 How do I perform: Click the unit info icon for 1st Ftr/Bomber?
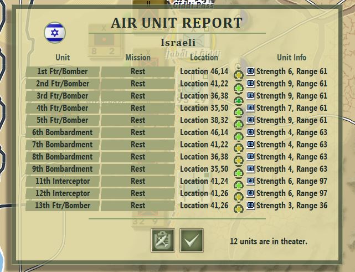click(x=251, y=71)
